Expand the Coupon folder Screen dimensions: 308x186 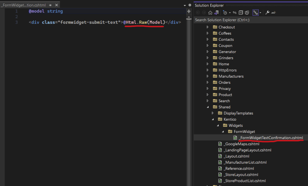[208, 45]
